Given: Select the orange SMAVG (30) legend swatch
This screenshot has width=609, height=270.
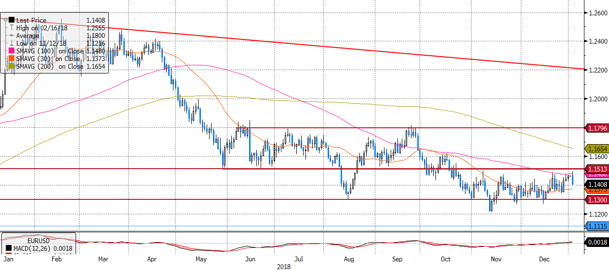Looking at the screenshot, I should 11,59.
